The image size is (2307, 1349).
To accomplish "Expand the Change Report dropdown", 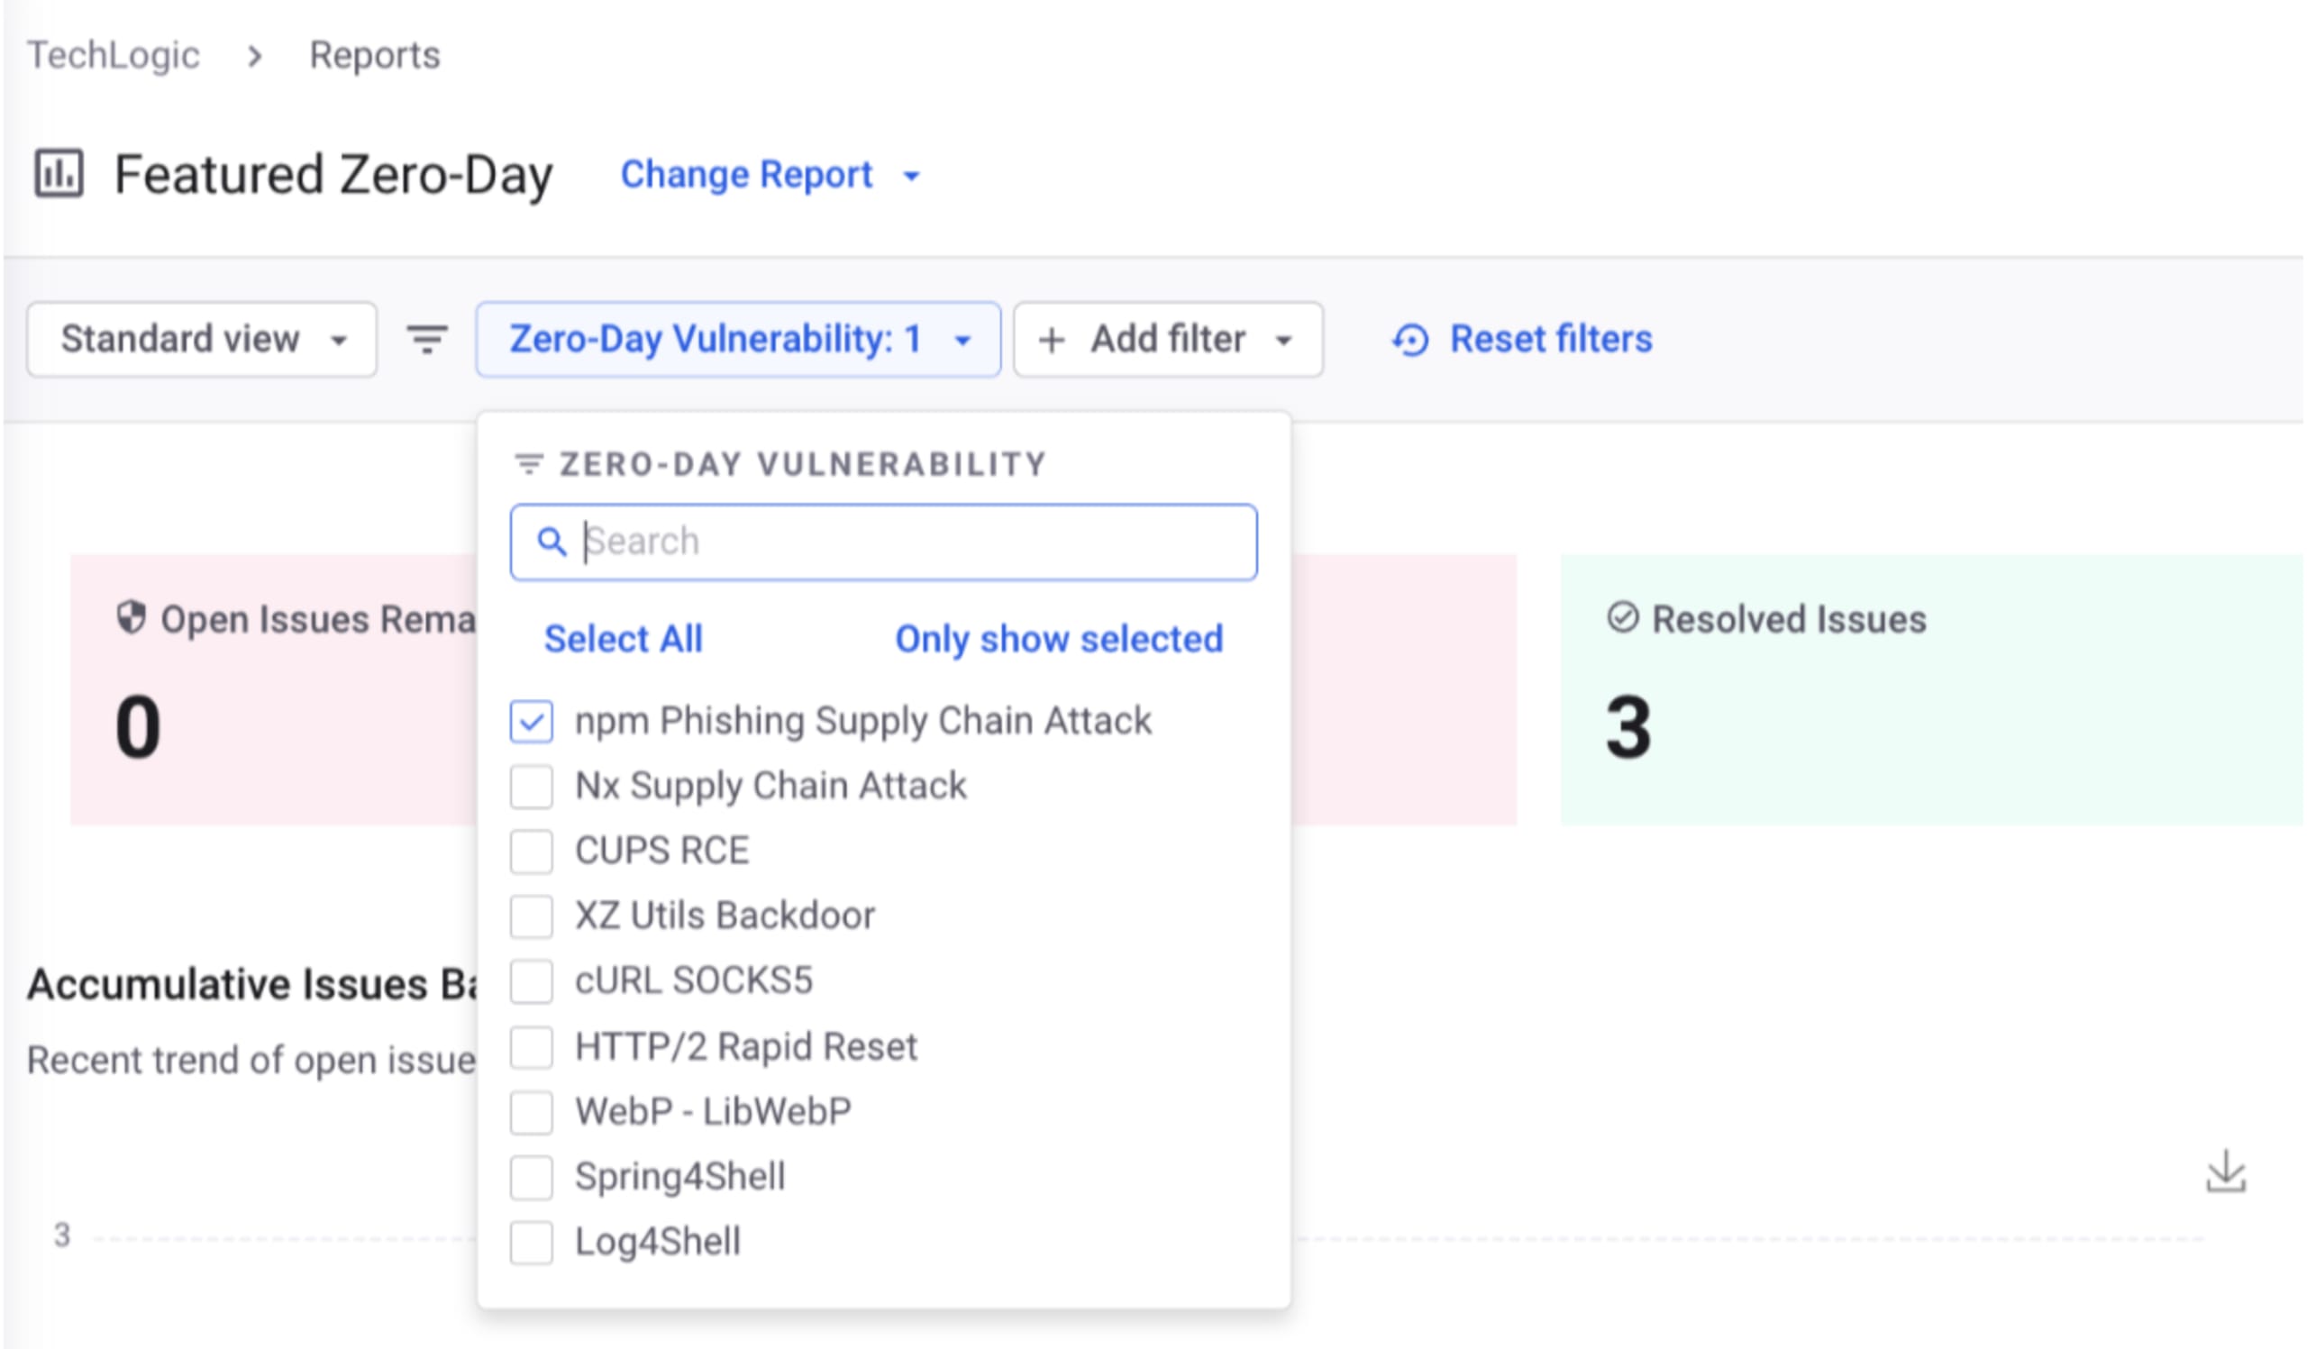I will 769,175.
